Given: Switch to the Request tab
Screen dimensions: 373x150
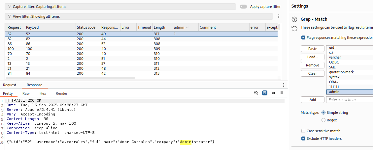Looking at the screenshot, I should (10, 85).
